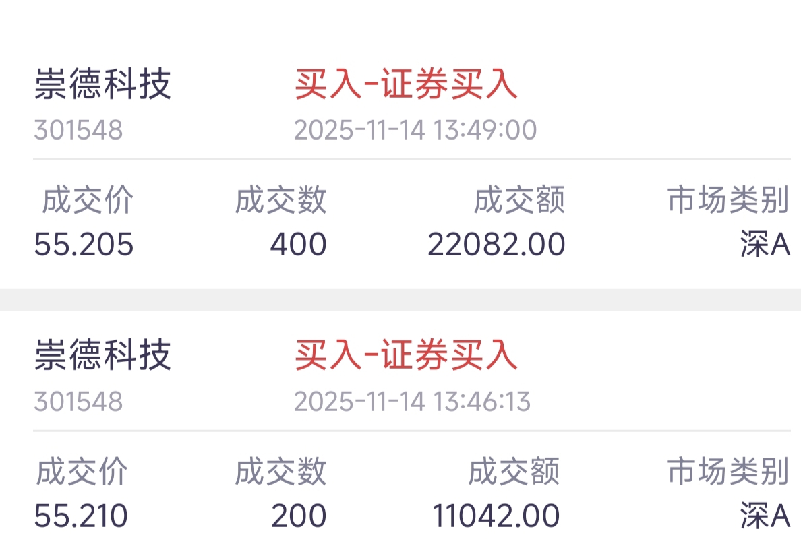Tap timestamp 2025-11-14 13:49:00
This screenshot has width=801, height=556.
pyautogui.click(x=415, y=130)
